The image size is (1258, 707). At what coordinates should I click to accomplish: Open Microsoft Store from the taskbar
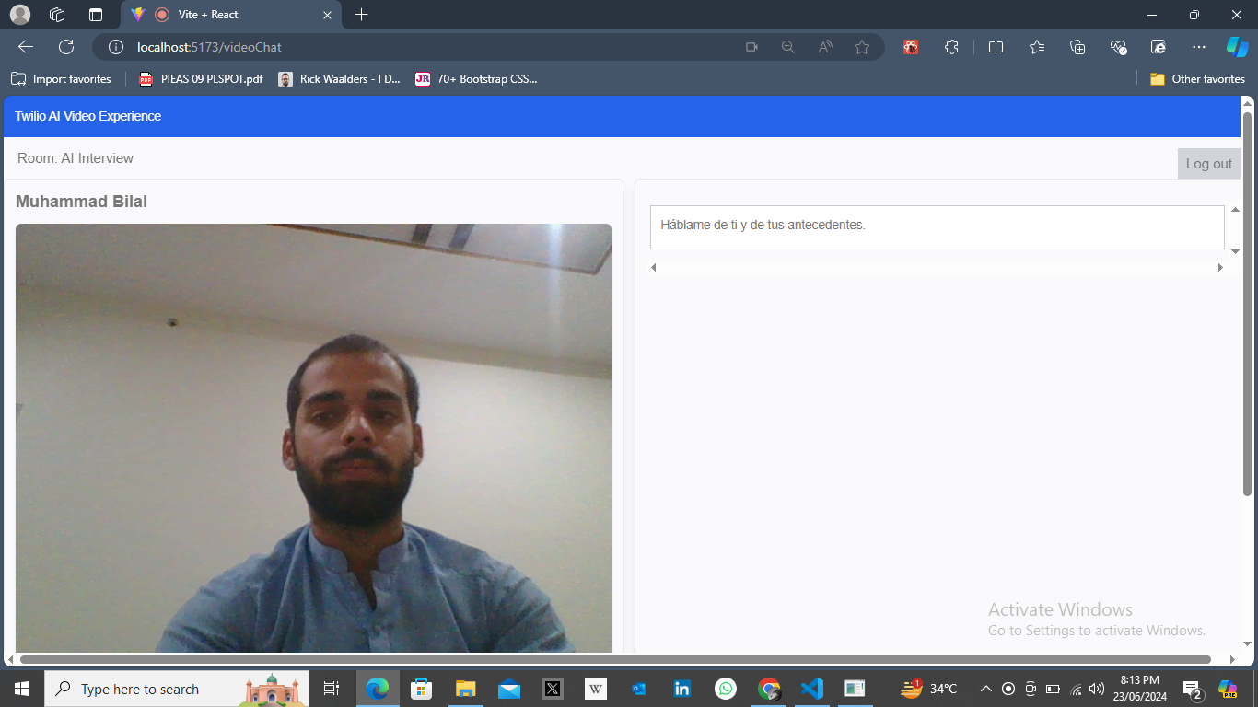pos(422,689)
